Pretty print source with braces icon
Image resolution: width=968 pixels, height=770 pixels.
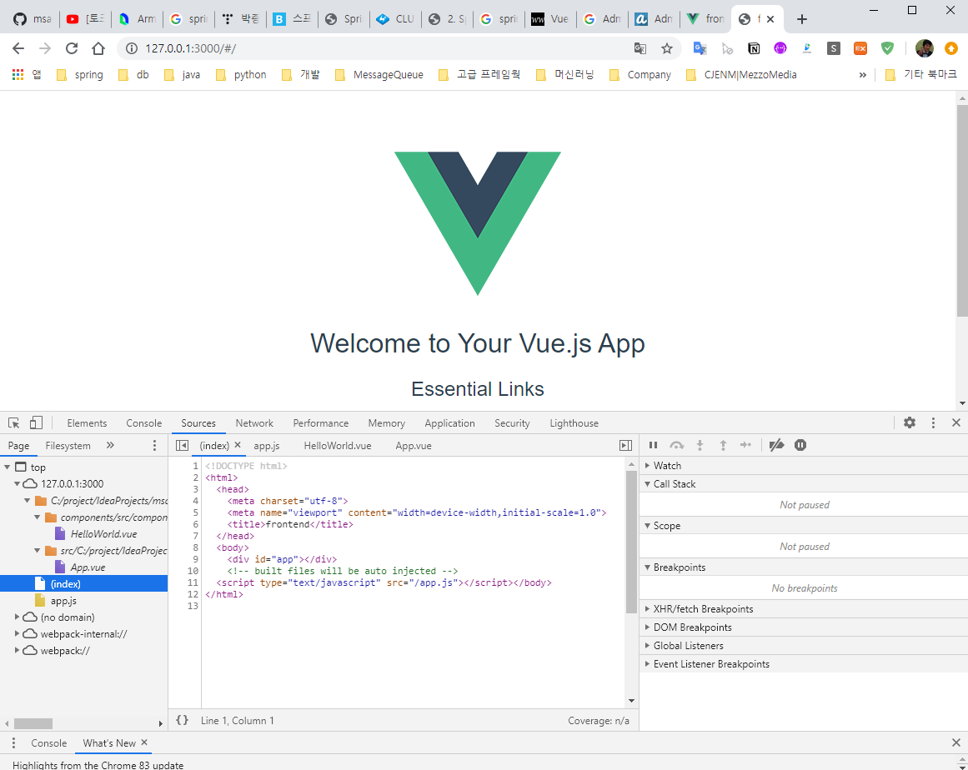click(x=182, y=720)
